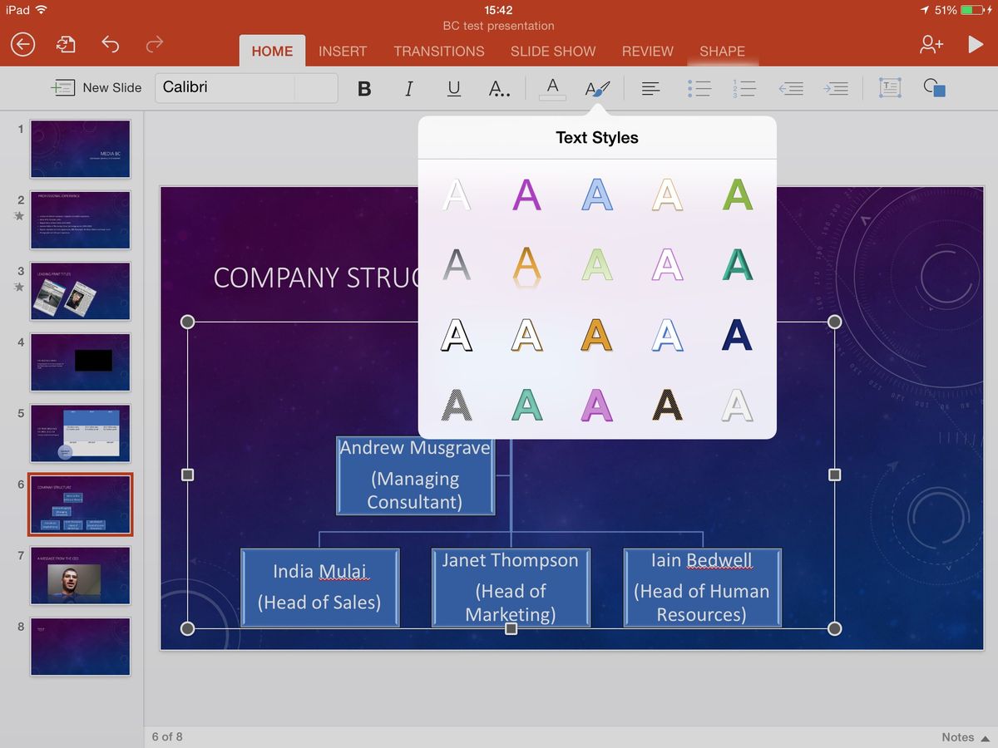
Task: Tap the back arrow to exit presentation
Action: [x=22, y=45]
